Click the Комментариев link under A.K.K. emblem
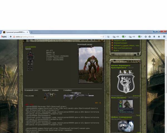The height and width of the screenshot is (133, 167). 117,96
